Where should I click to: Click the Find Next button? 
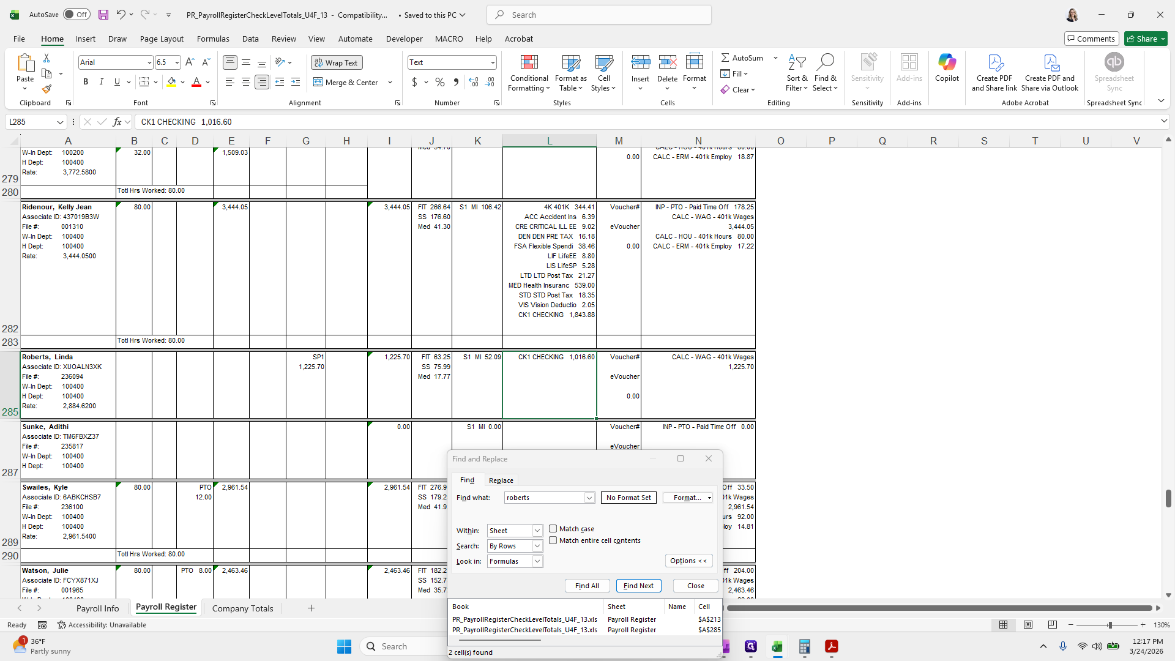pos(638,586)
